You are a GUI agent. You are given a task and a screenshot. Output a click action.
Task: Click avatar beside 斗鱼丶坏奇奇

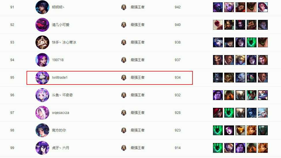(42, 95)
